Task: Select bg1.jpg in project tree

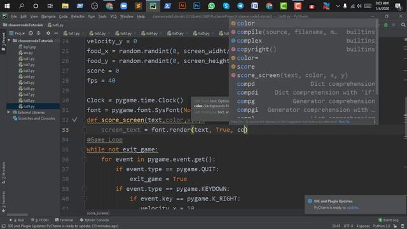Action: (x=29, y=47)
